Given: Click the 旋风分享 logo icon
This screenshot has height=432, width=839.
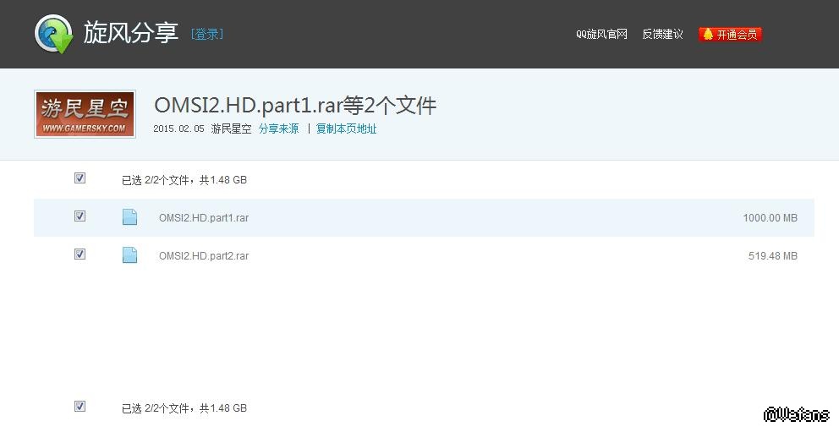Looking at the screenshot, I should coord(53,34).
